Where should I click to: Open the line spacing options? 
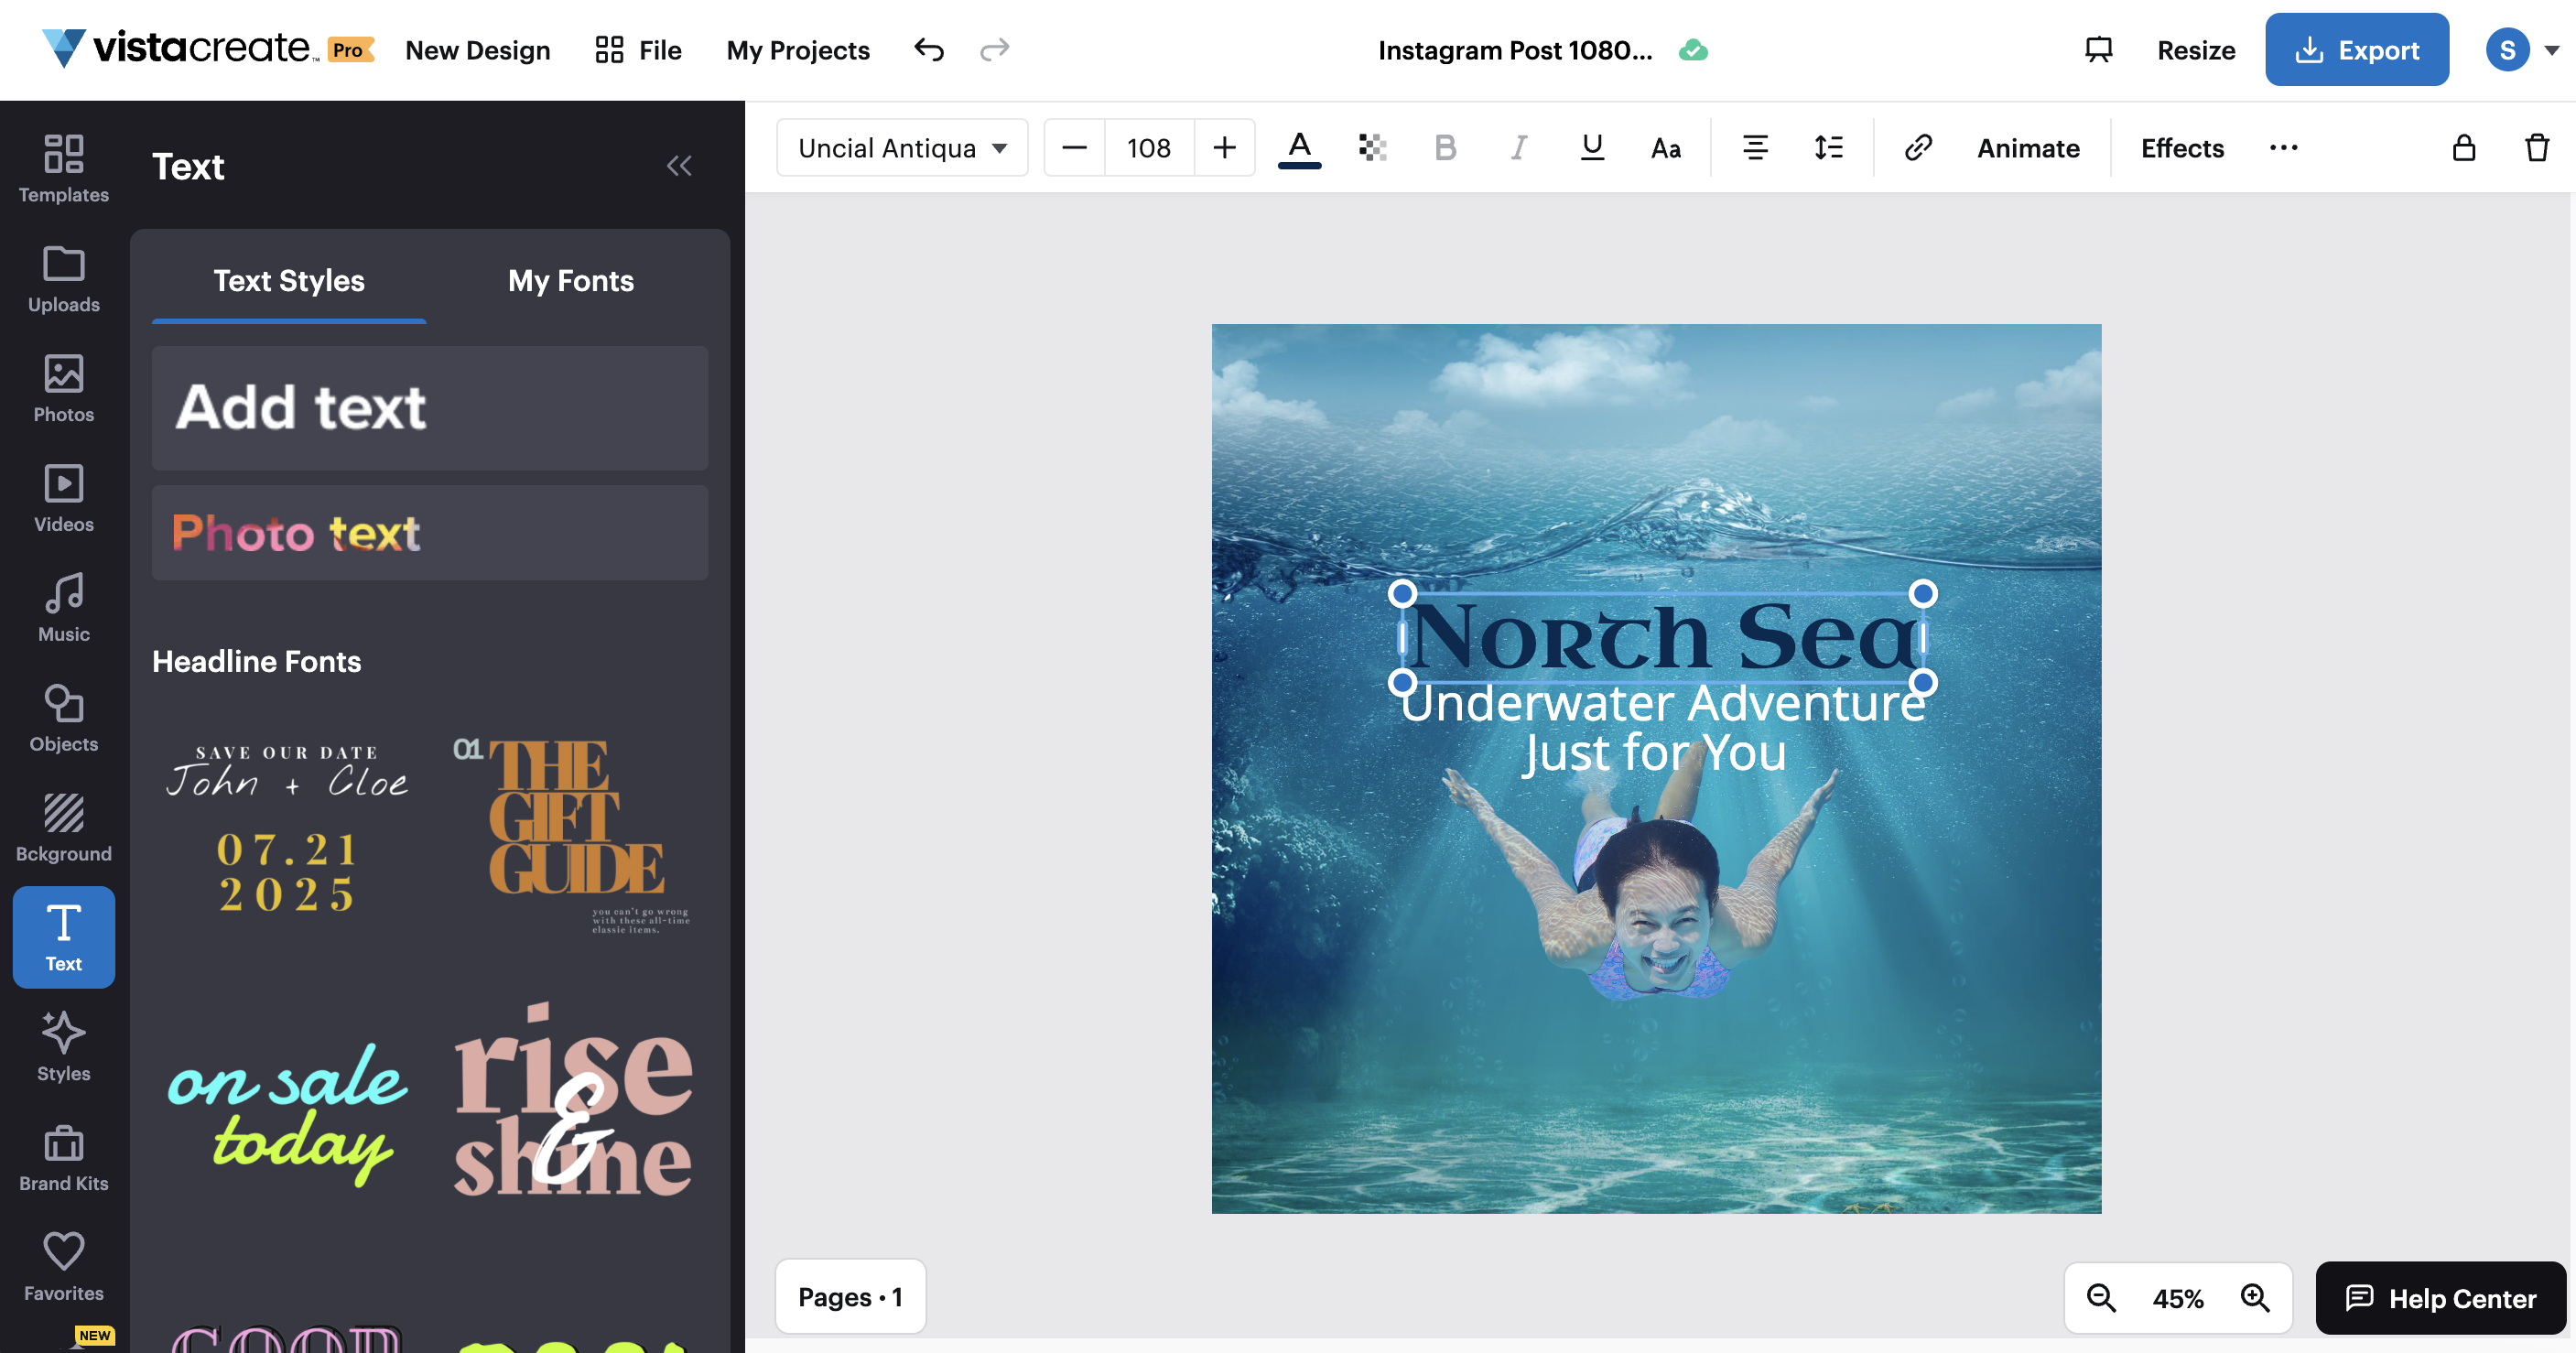click(x=1828, y=148)
